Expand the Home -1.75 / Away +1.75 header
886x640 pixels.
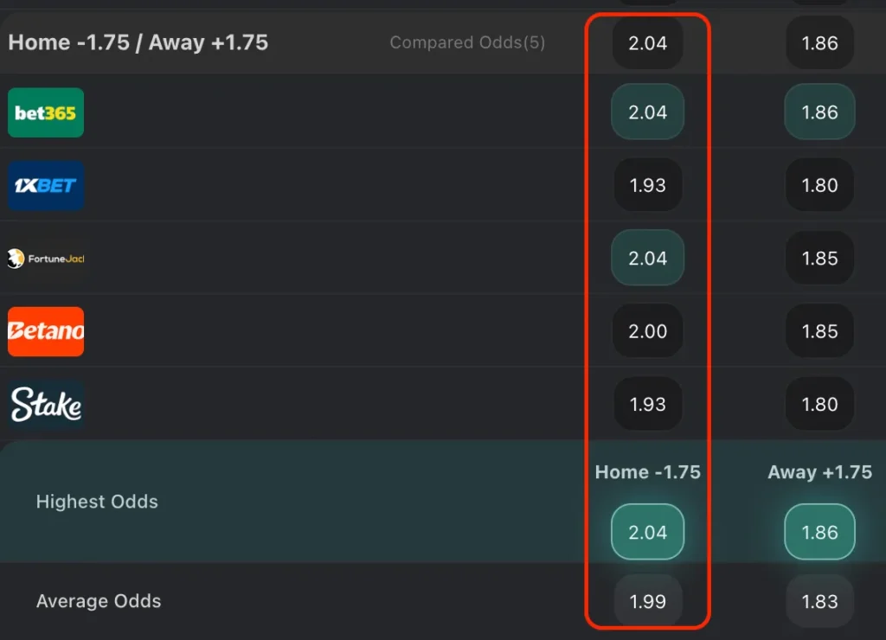click(138, 42)
